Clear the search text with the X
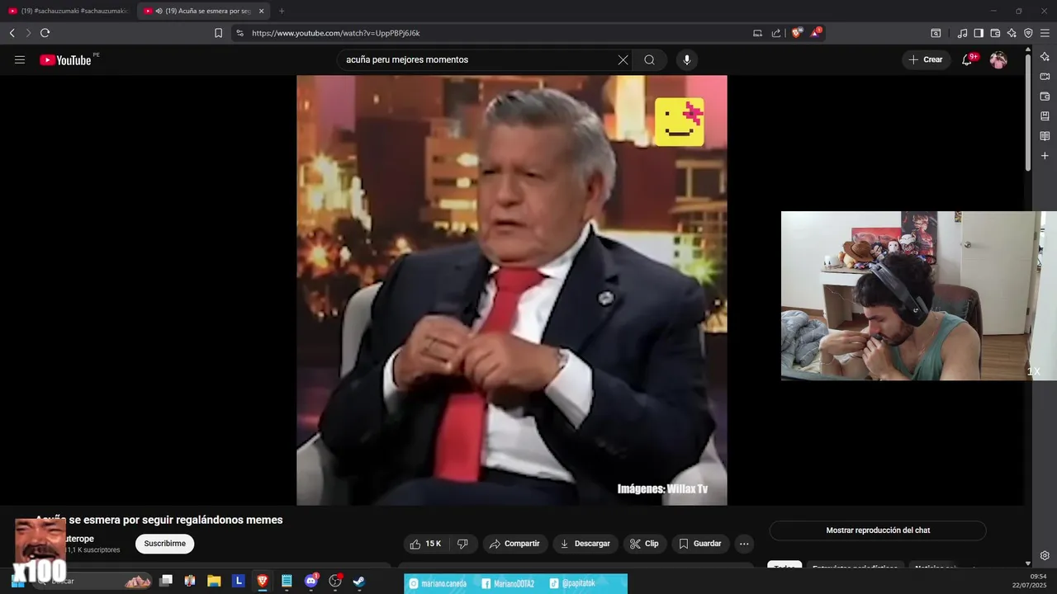The height and width of the screenshot is (594, 1057). [x=623, y=59]
